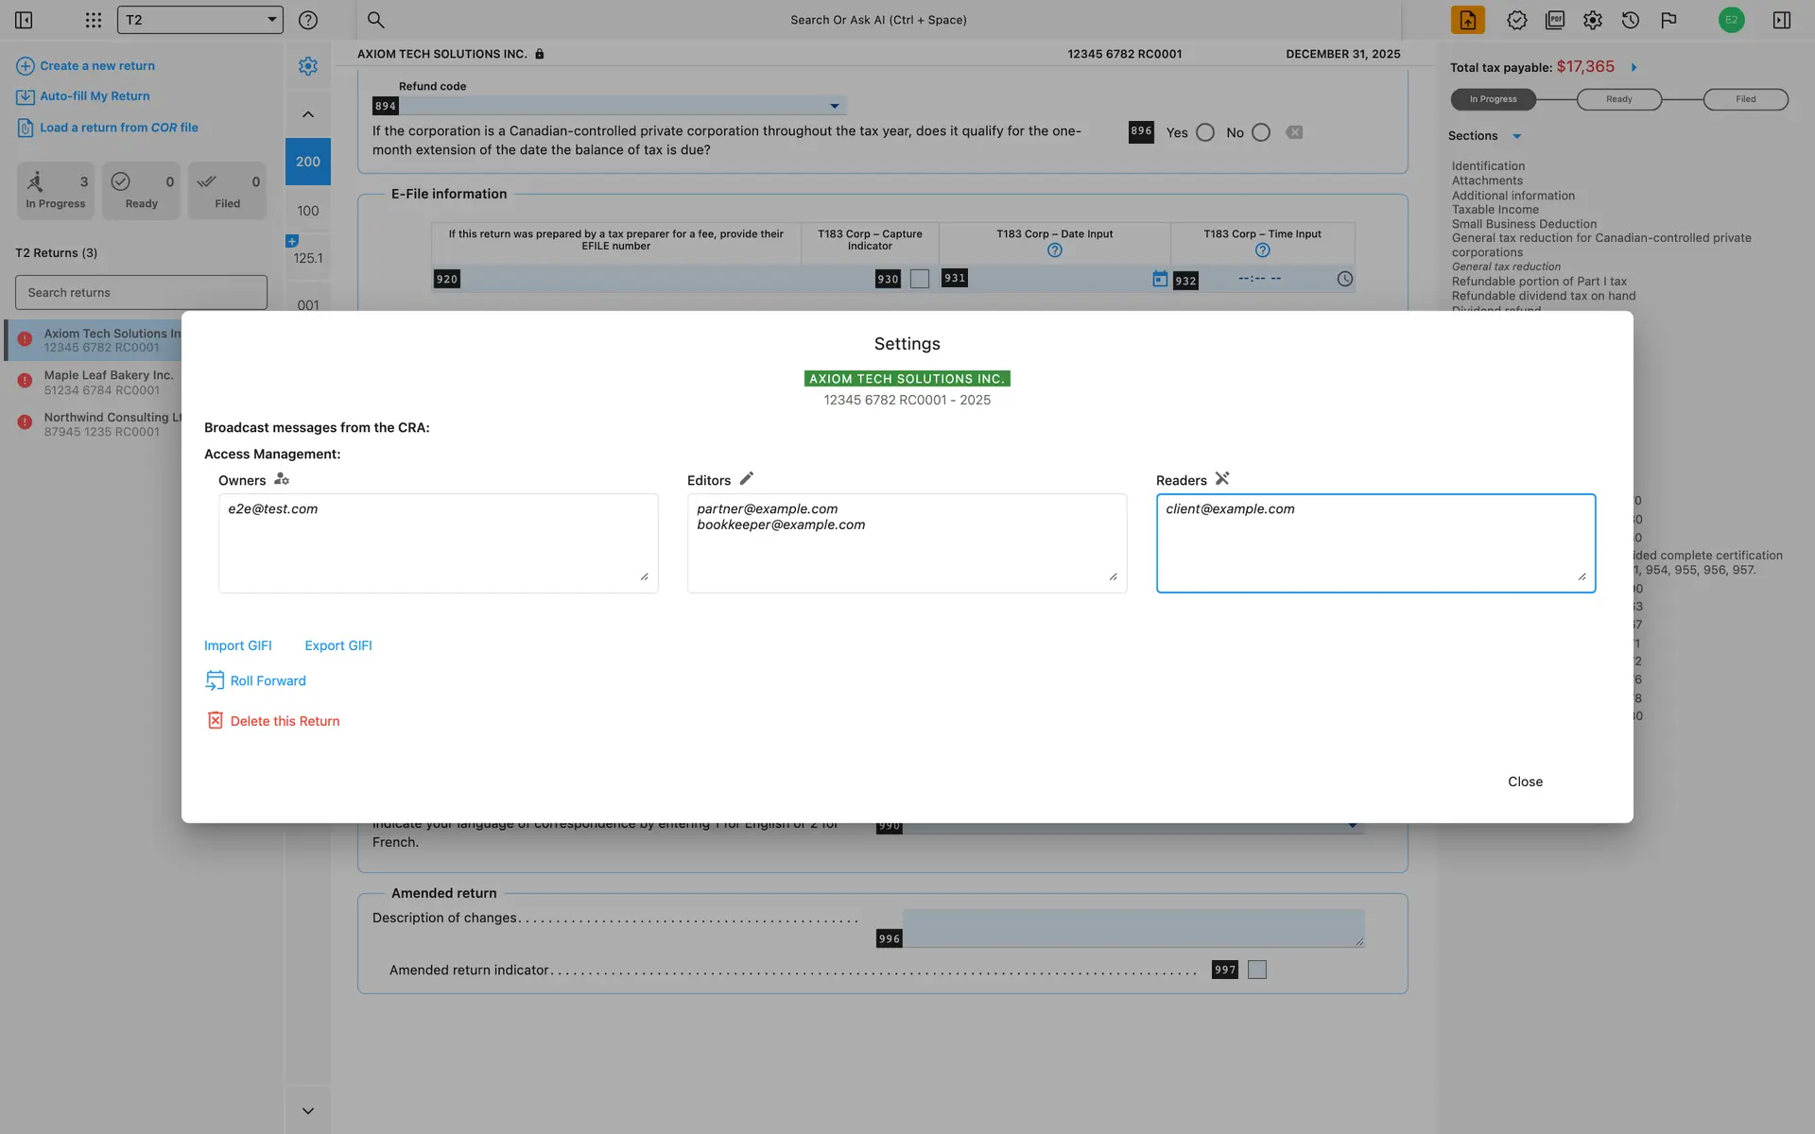Open the verification badge check icon
The width and height of the screenshot is (1815, 1134).
[1516, 20]
